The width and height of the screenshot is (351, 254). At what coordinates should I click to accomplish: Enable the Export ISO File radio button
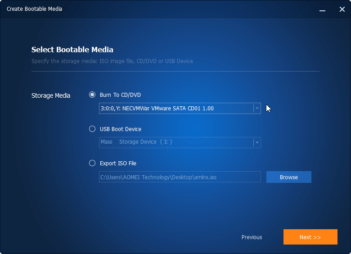[92, 163]
